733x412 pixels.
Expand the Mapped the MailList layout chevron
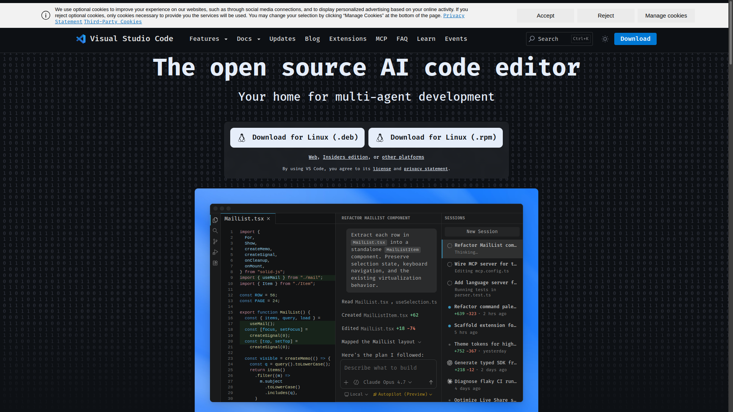[x=420, y=342]
